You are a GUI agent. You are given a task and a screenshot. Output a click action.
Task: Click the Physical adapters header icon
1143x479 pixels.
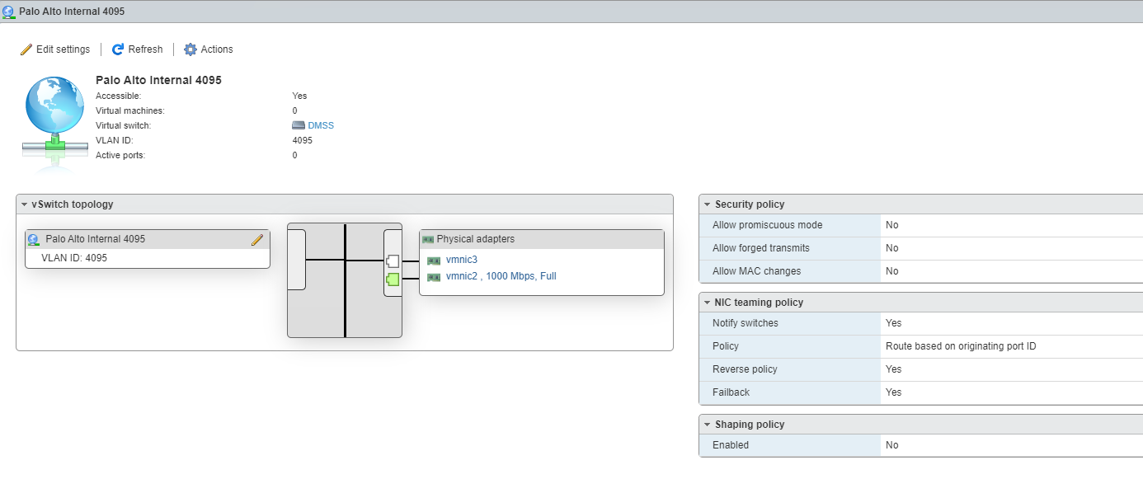(x=428, y=240)
